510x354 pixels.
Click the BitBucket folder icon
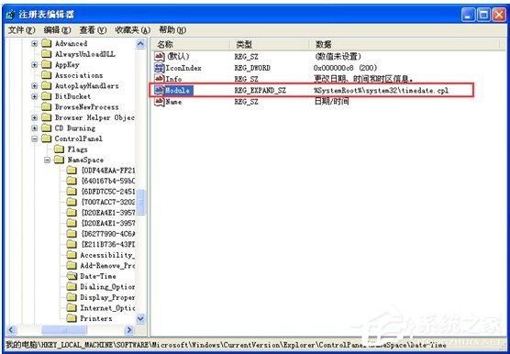pos(47,96)
